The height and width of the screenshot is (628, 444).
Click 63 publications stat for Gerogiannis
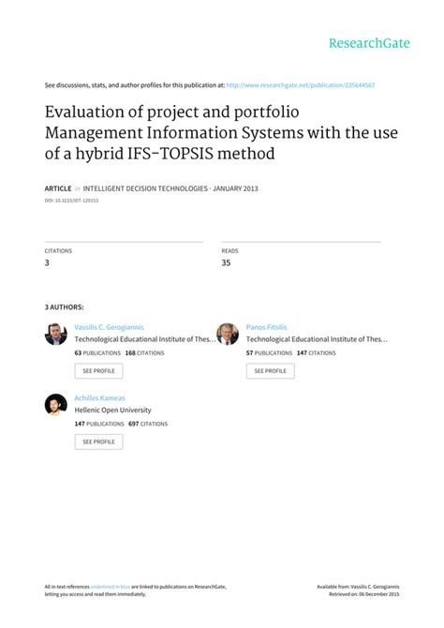[x=97, y=352]
